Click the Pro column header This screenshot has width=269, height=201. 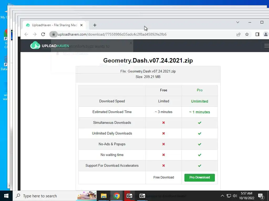[200, 90]
